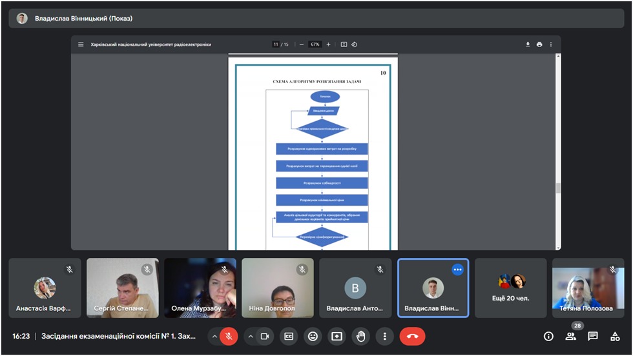Expand audio settings arrow beside microphone
Screen dimensions: 633x356
click(214, 336)
